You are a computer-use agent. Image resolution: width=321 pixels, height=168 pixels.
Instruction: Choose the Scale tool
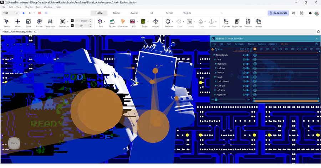pos(29,23)
